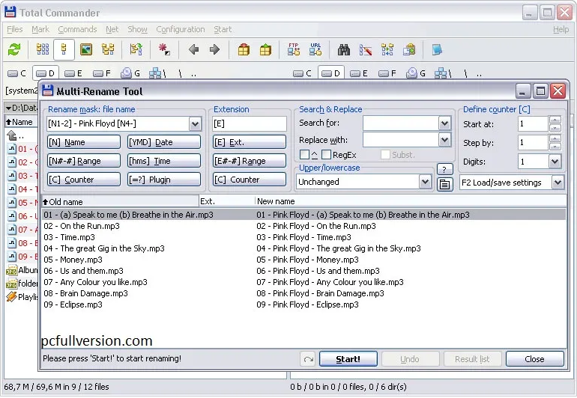Expand the rename mask dropdown
Screen dimensions: 577x398
[195, 124]
